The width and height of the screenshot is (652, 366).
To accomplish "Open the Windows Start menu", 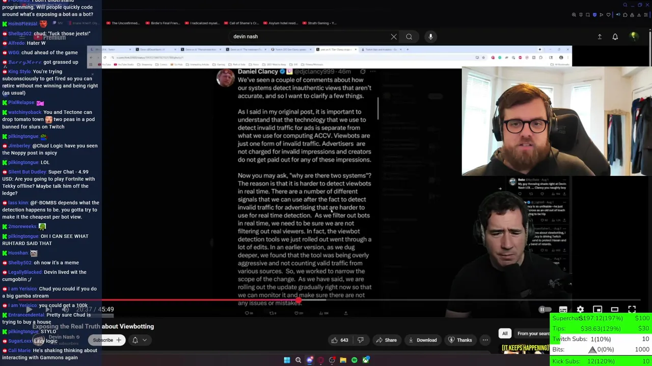I will click(x=287, y=360).
